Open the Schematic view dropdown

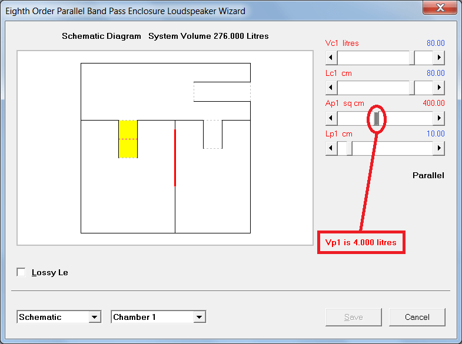(x=95, y=317)
